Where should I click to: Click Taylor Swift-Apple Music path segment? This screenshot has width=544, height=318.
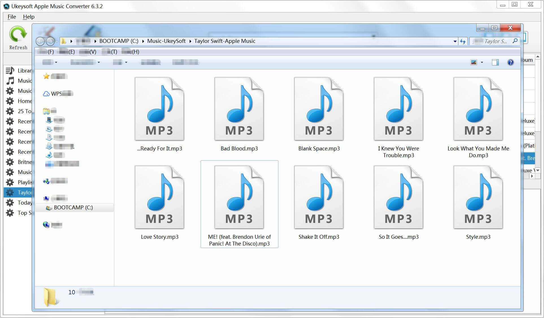(x=225, y=41)
